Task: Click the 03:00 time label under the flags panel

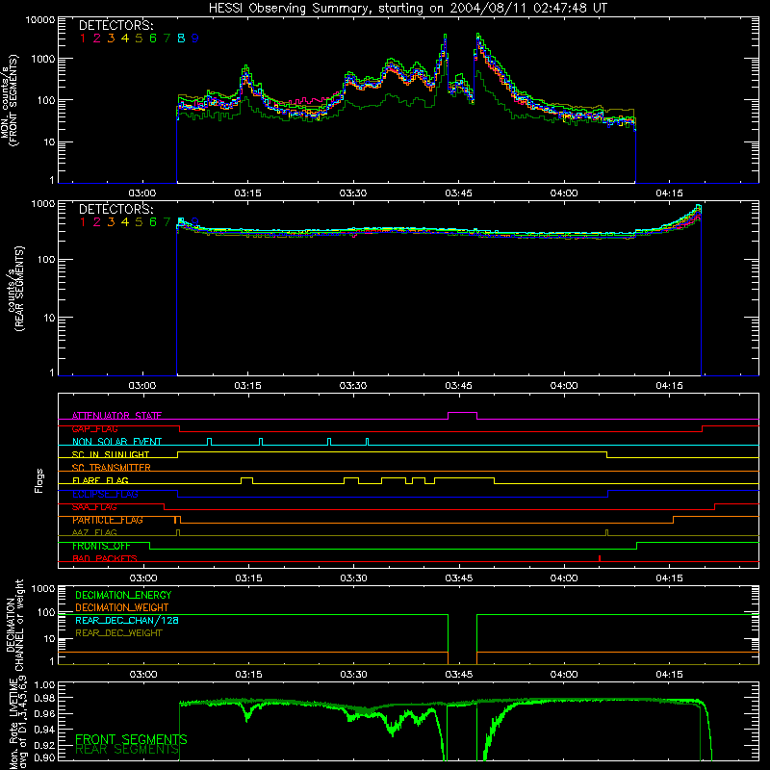Action: [142, 578]
